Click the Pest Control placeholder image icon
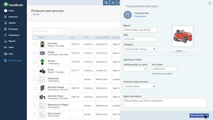This screenshot has width=213, height=120. pyautogui.click(x=42, y=114)
